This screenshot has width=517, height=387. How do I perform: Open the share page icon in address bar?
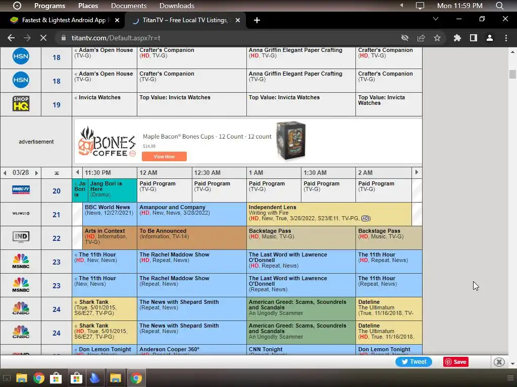click(421, 38)
